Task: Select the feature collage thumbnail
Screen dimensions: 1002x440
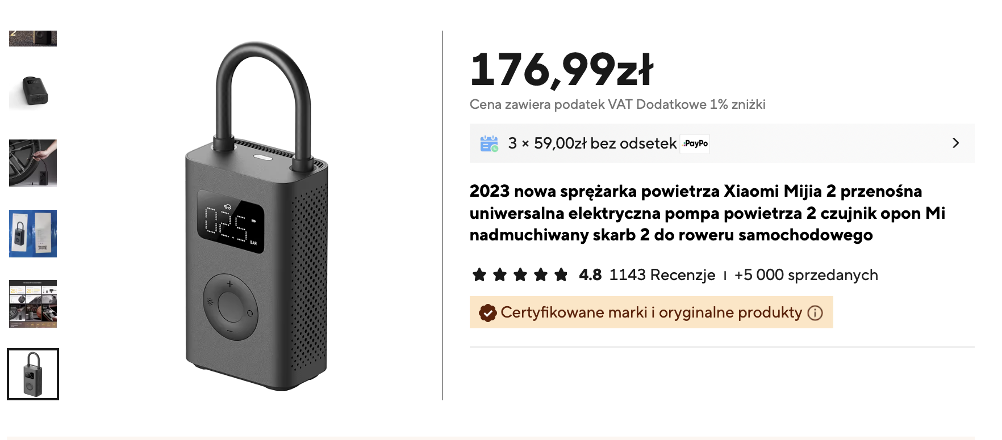Action: tap(33, 304)
